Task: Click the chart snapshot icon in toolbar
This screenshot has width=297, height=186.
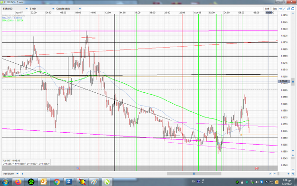Action: 288,9
